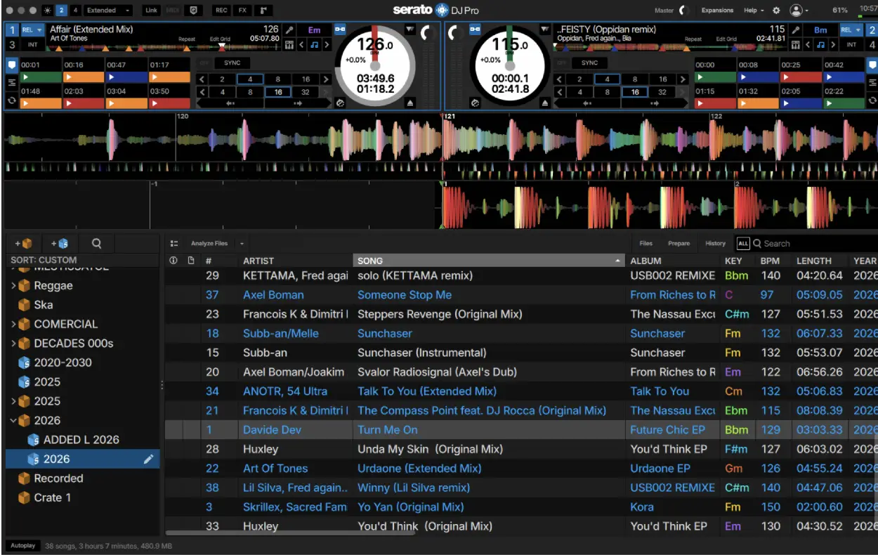Set left deck auto loop to 8 beats
Viewport: 878px width, 555px height.
(x=278, y=79)
